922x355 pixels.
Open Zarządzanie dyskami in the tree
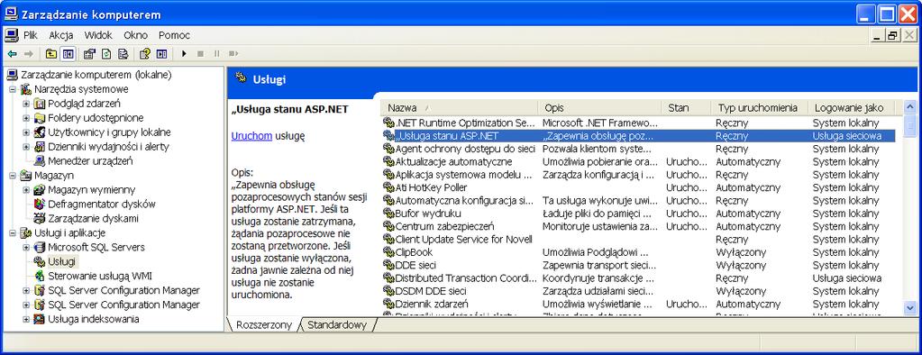(94, 219)
